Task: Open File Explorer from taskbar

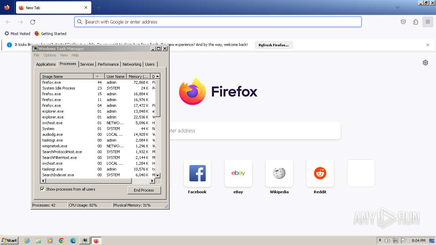Action: 38,241
